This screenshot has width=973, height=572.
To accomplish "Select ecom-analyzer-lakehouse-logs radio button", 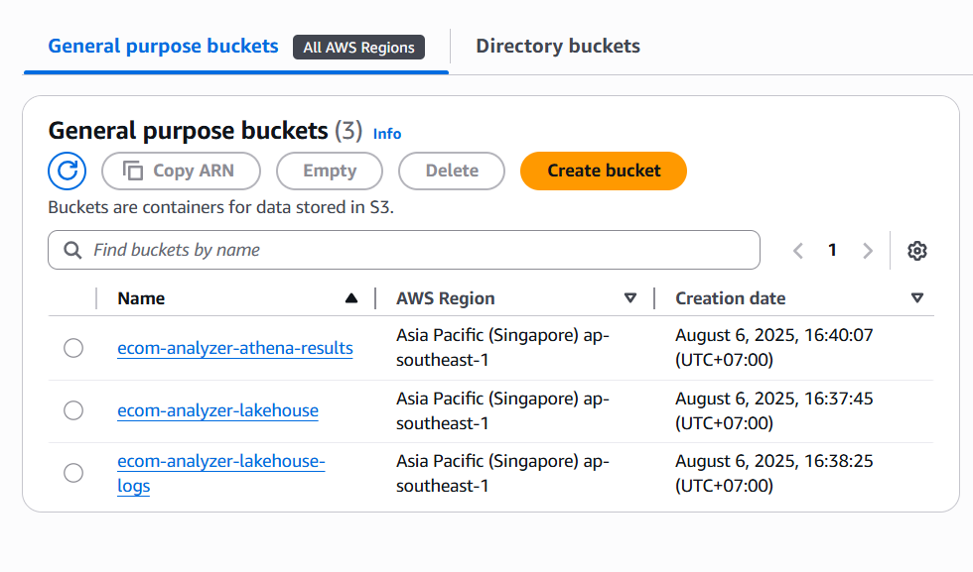I will pyautogui.click(x=73, y=473).
